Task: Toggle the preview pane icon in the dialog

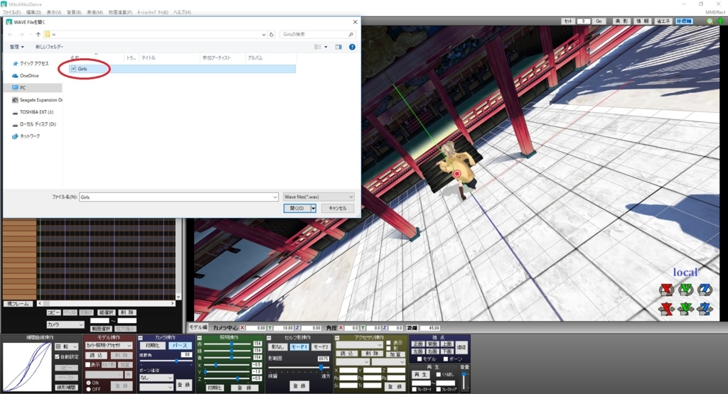Action: (x=338, y=47)
